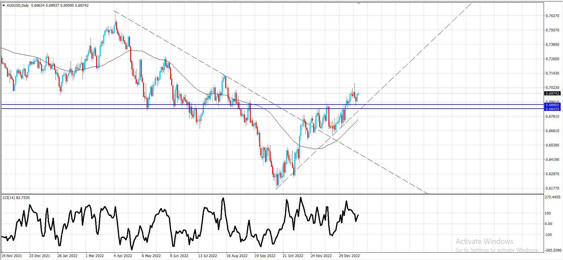Click the 270.4405 CCI scale value
The height and width of the screenshot is (260, 563).
click(x=552, y=197)
